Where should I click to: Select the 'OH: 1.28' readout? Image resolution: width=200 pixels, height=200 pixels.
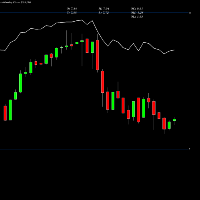(x=137, y=13)
